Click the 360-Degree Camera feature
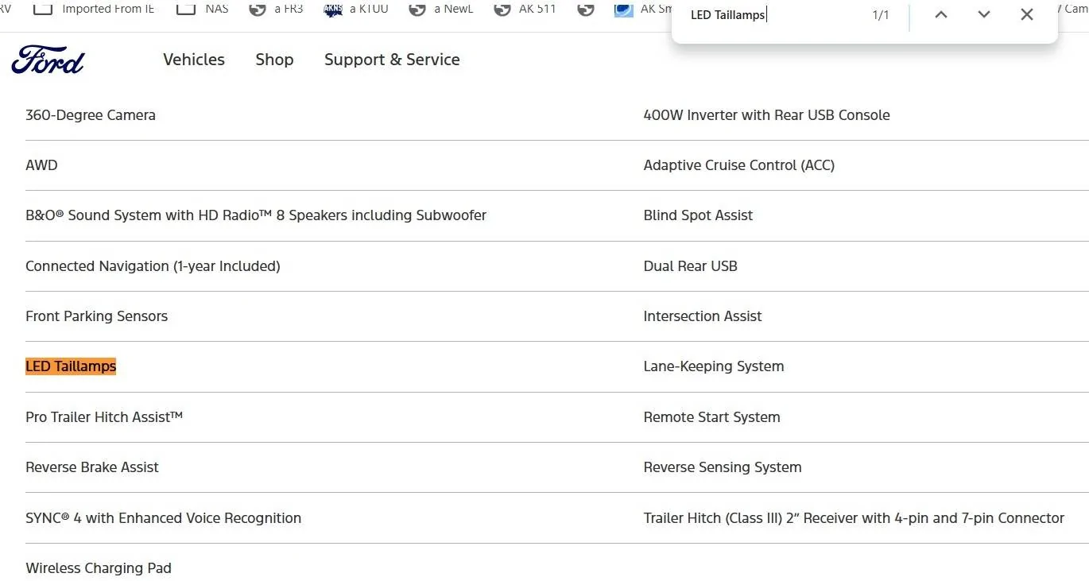 (x=91, y=115)
